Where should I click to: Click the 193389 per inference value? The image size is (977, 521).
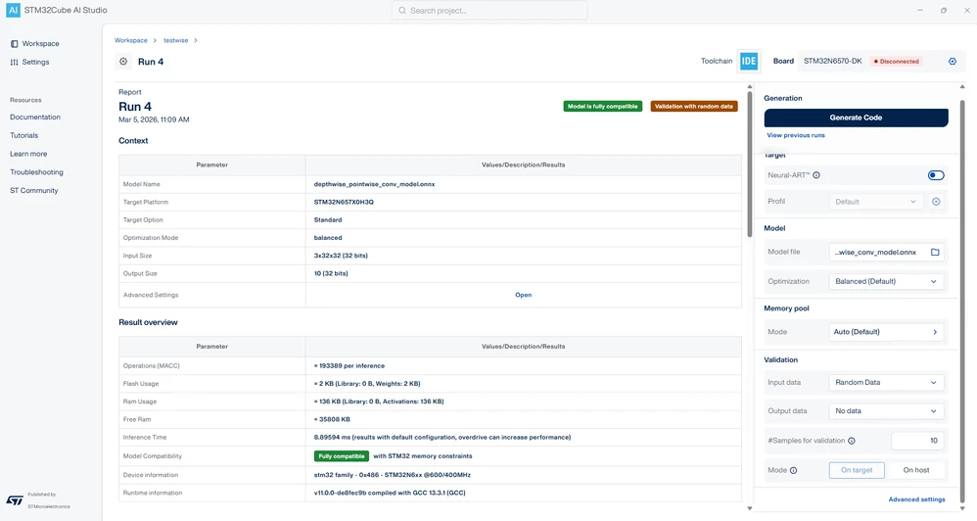tap(349, 366)
